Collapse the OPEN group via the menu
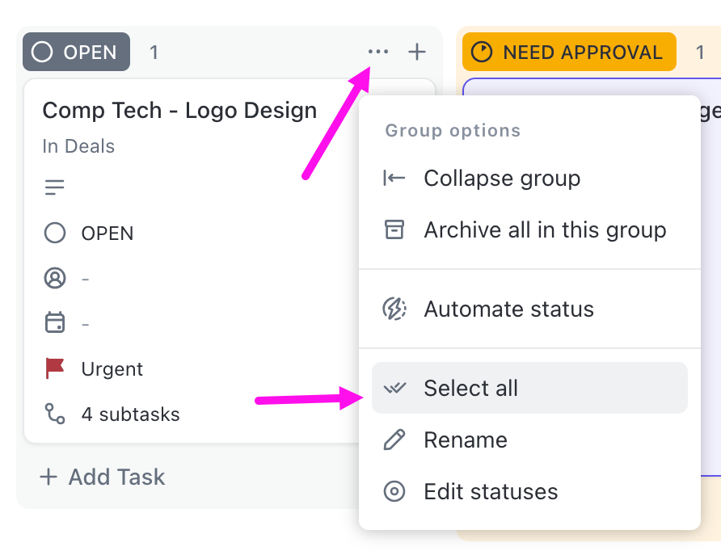The width and height of the screenshot is (721, 551). click(x=501, y=178)
